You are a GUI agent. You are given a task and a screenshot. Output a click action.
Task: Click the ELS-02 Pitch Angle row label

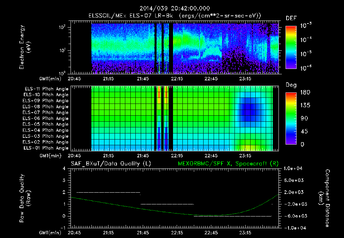pos(45,142)
